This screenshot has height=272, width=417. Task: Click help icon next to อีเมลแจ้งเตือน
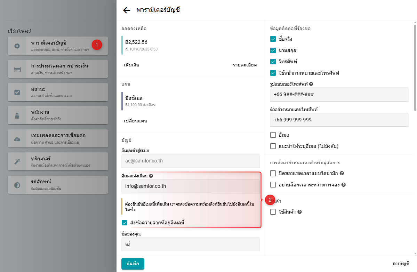tap(151, 176)
